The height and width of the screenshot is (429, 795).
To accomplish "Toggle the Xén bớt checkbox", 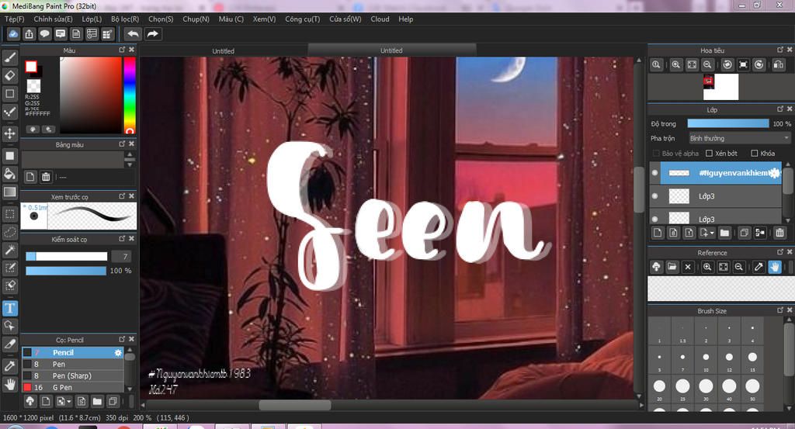I will coord(710,153).
